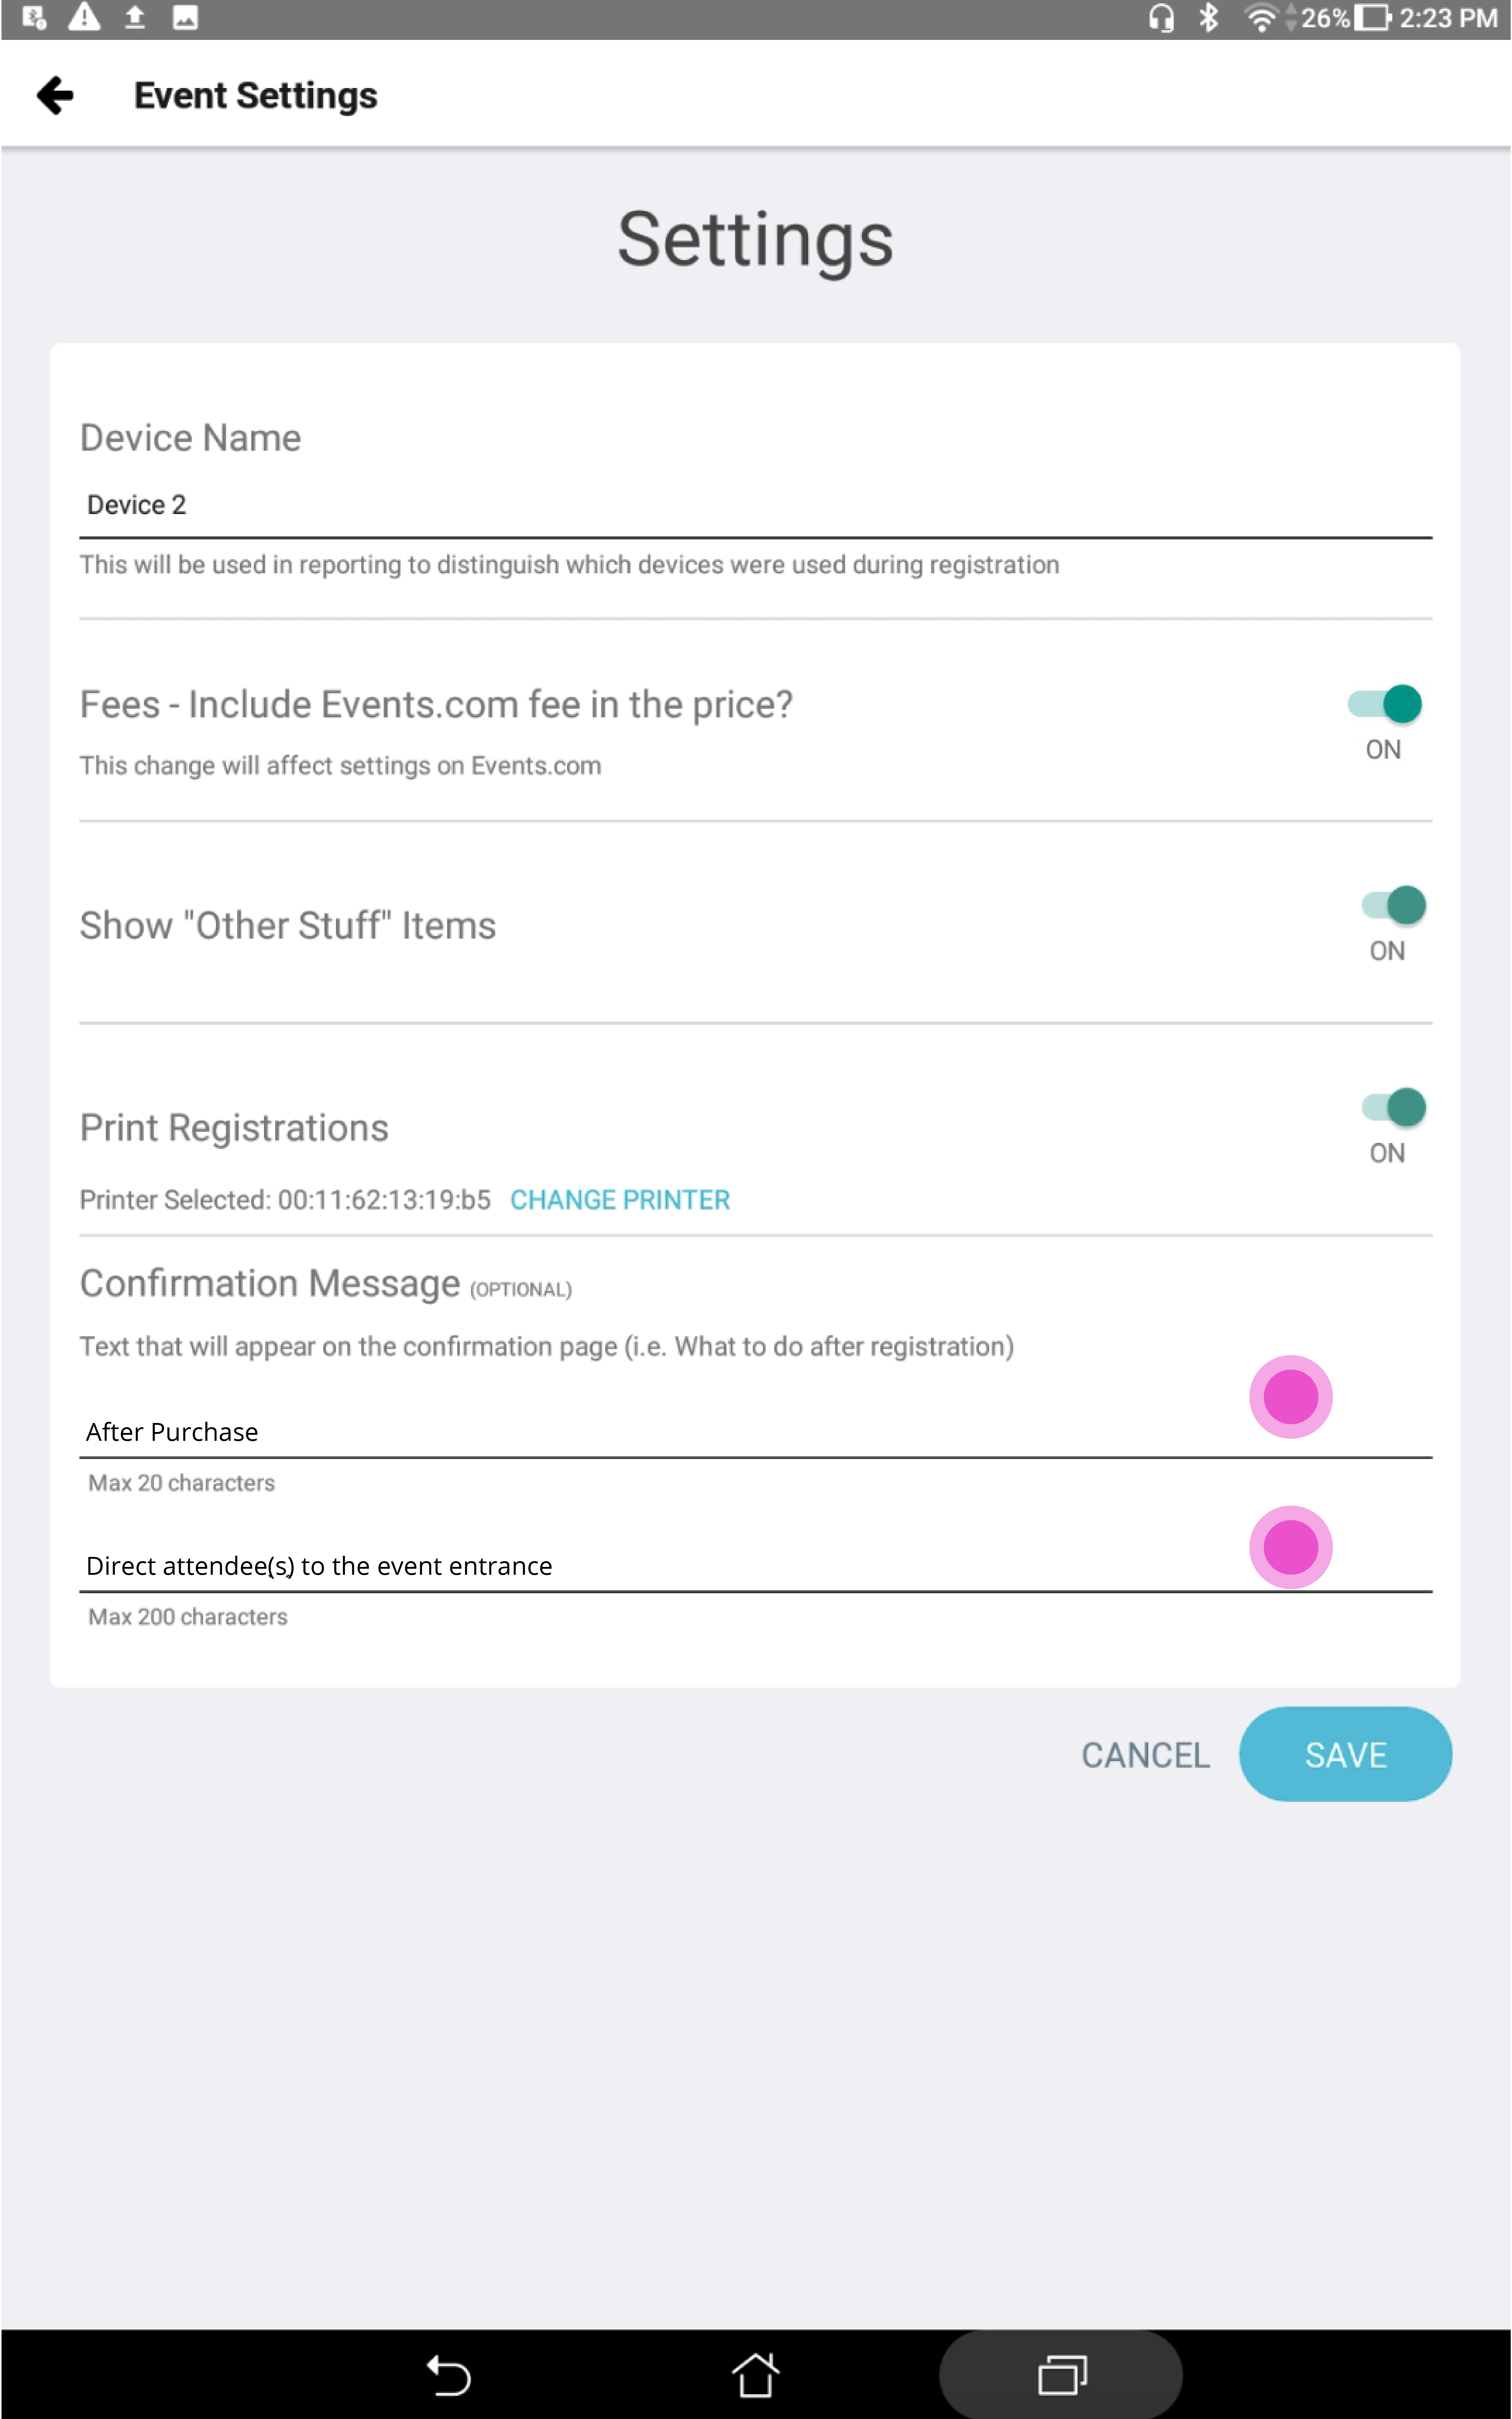Disable Show "Other Stuff" Items switch
The height and width of the screenshot is (2419, 1512).
coord(1393,905)
